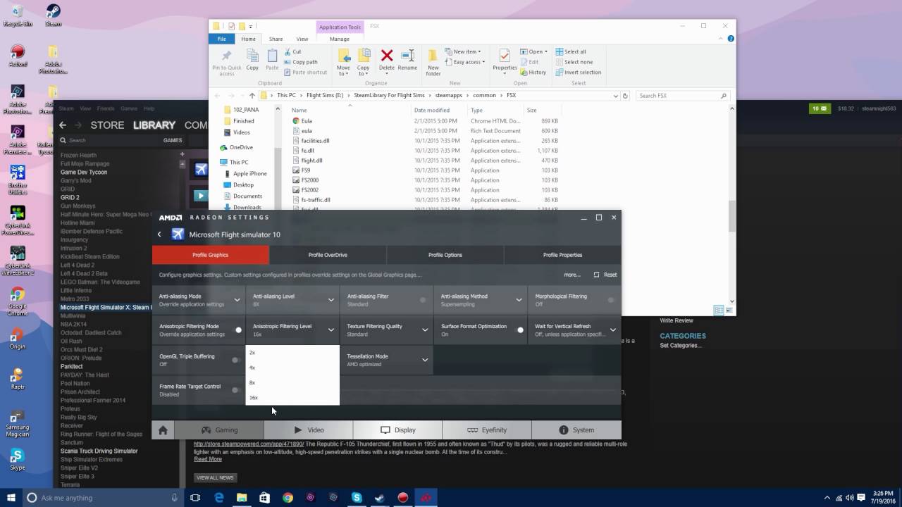
Task: Click Pin to Quick access in Explorer
Action: coord(227,62)
